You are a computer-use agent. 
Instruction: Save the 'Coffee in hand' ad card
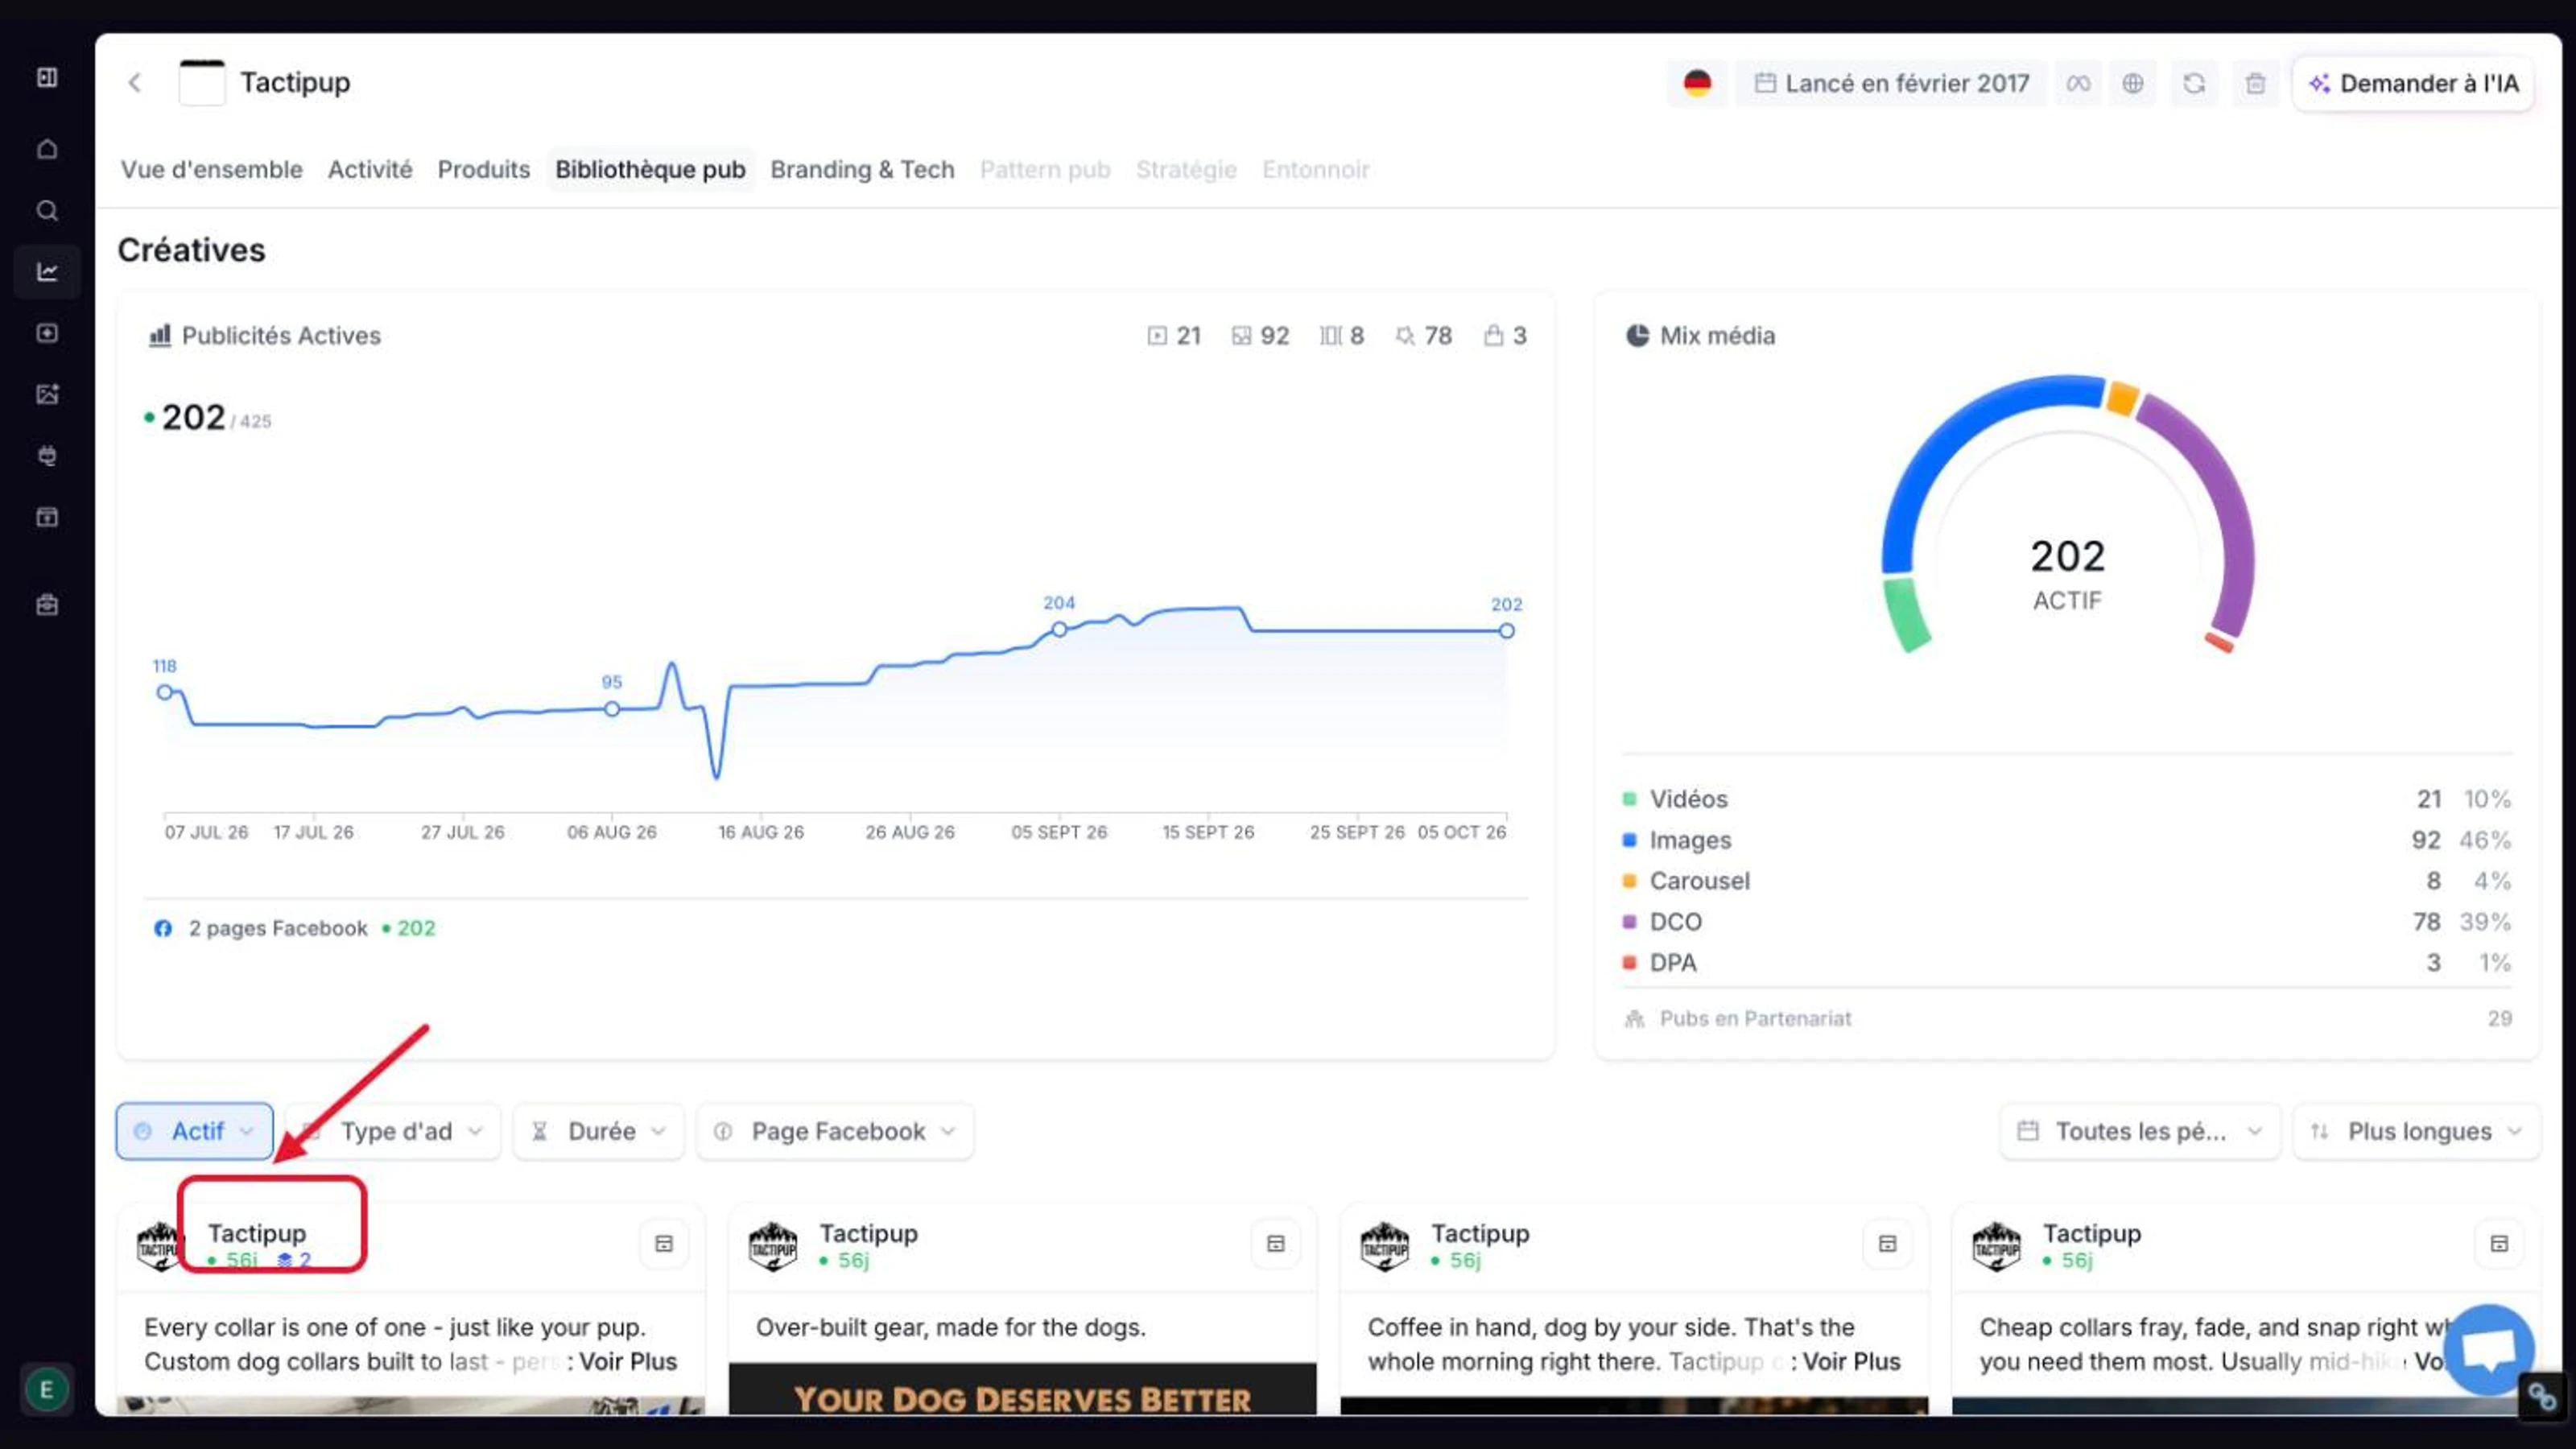[x=1888, y=1243]
